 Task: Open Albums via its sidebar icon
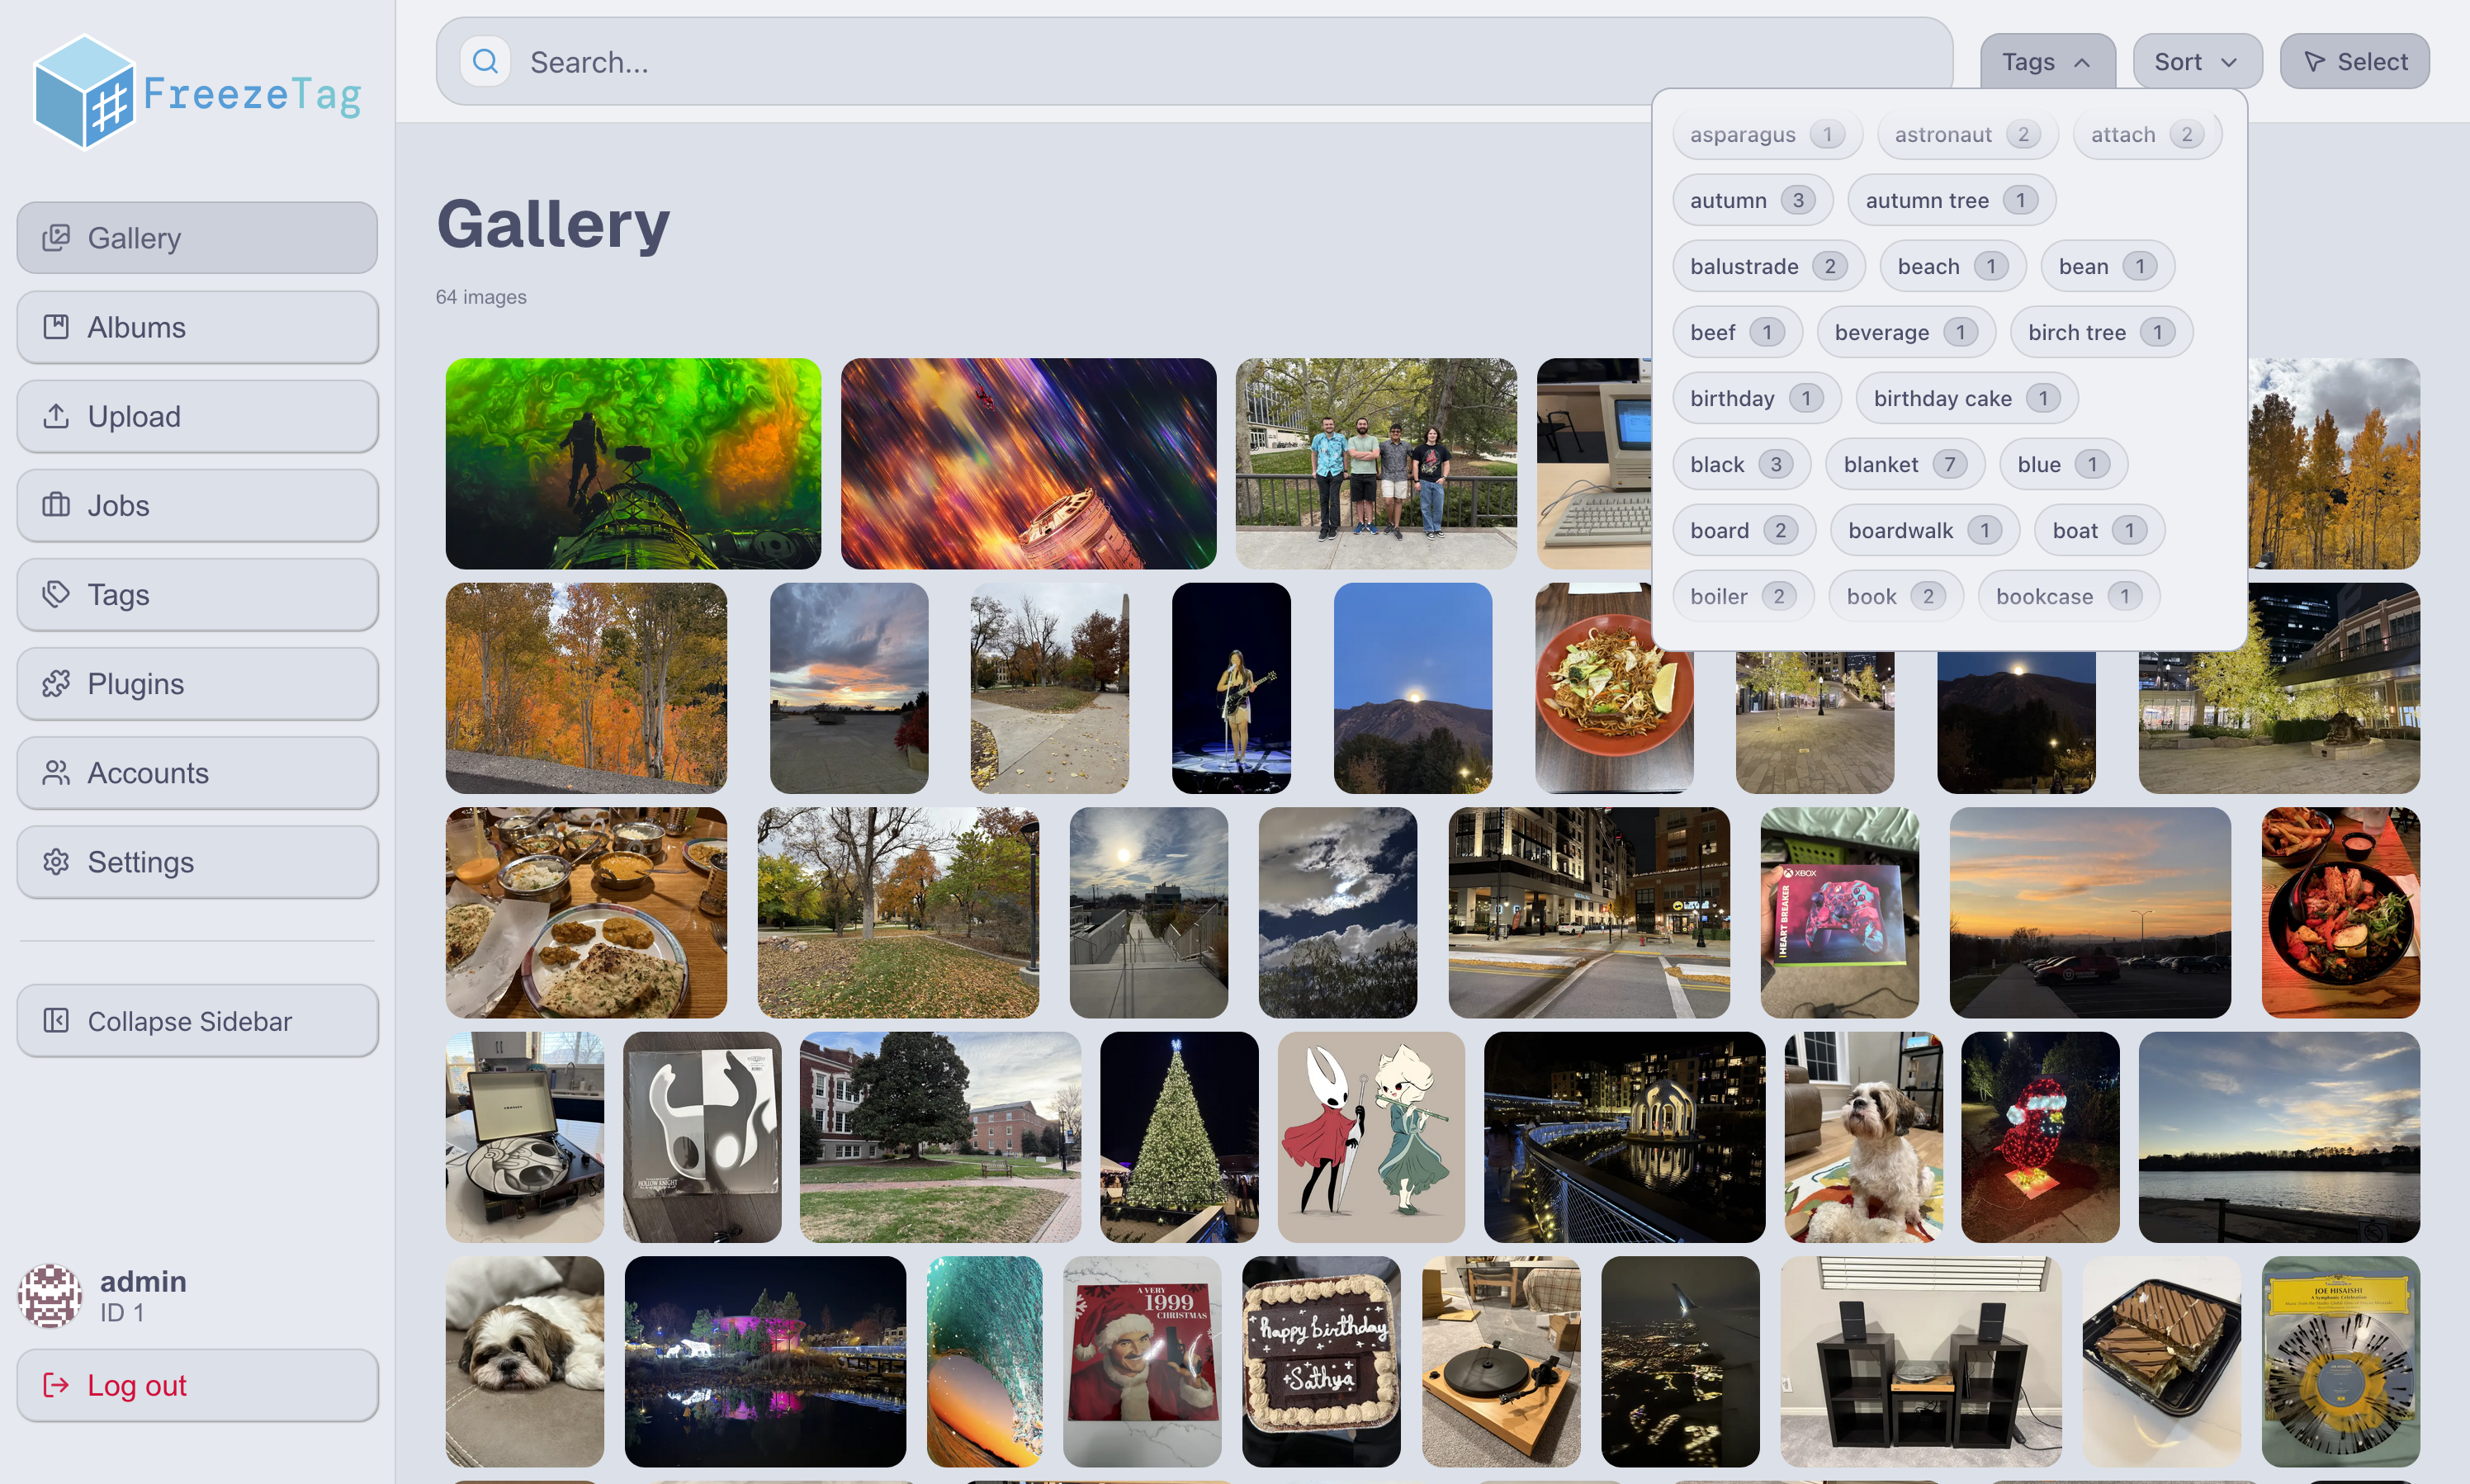pyautogui.click(x=57, y=326)
